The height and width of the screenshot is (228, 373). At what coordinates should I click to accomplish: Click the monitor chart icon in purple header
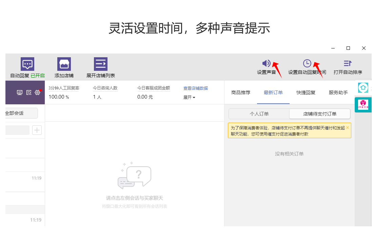click(x=20, y=92)
